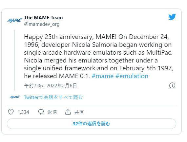Click the 午前7:06 · 2022年2月6日 timestamp

point(50,85)
